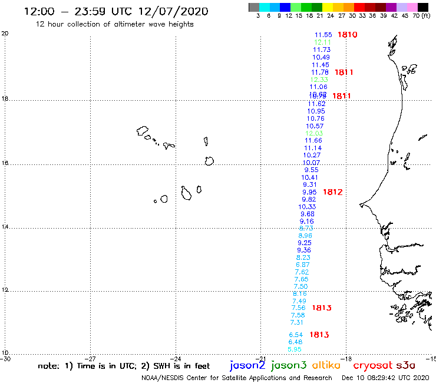Select the wave height value '10.41'
This screenshot has height=383, width=436.
(x=309, y=177)
